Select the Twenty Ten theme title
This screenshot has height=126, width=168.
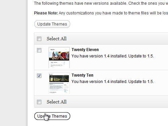click(x=82, y=75)
